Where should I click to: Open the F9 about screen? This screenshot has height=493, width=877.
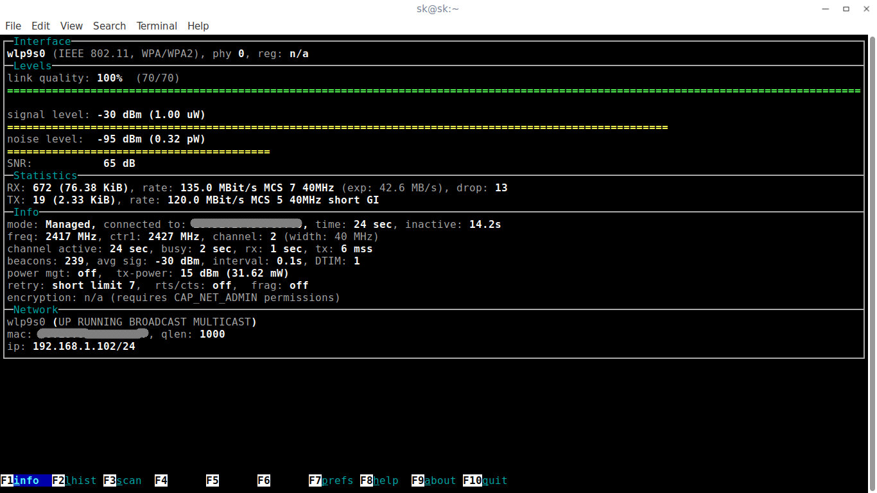coord(434,480)
